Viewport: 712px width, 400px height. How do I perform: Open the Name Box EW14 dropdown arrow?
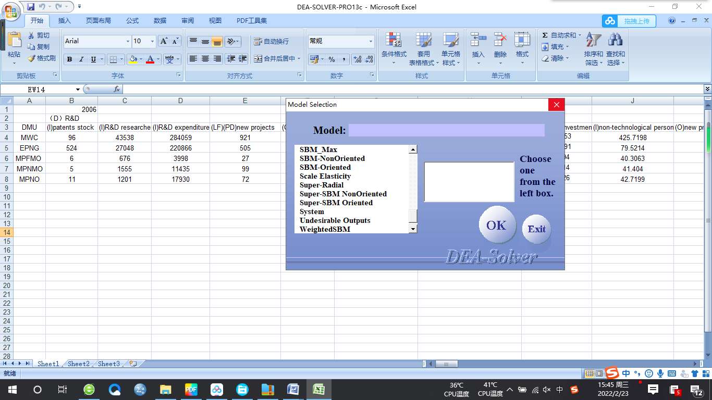pyautogui.click(x=78, y=90)
